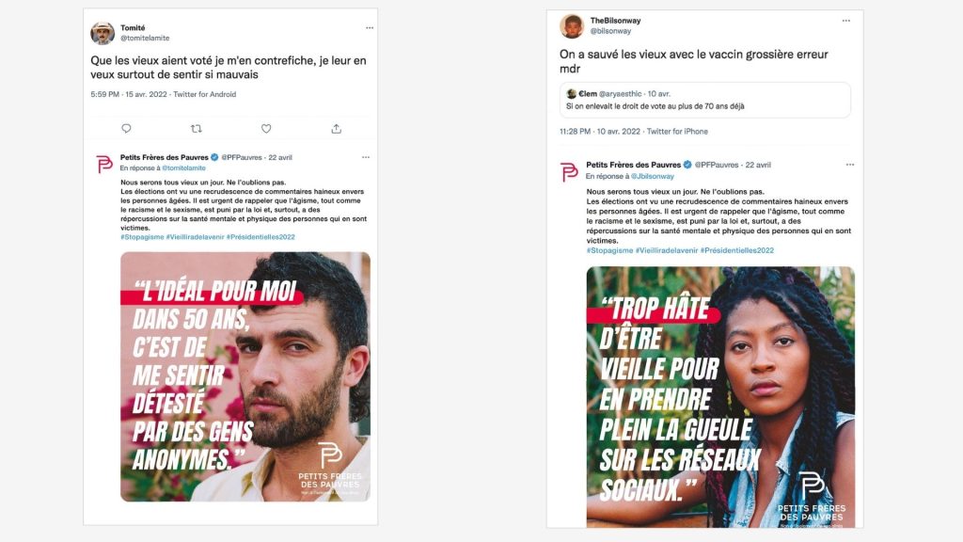
Task: Open the 'L'idéal pour moi' campaign image
Action: click(x=245, y=376)
